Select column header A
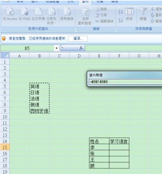The height and width of the screenshot is (174, 162). pyautogui.click(x=20, y=56)
